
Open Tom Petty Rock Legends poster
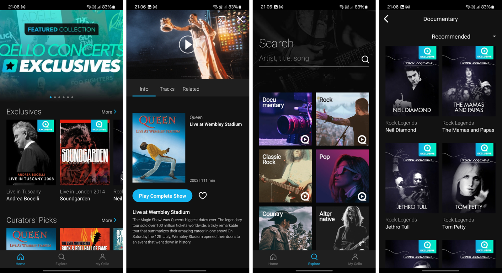tap(469, 178)
